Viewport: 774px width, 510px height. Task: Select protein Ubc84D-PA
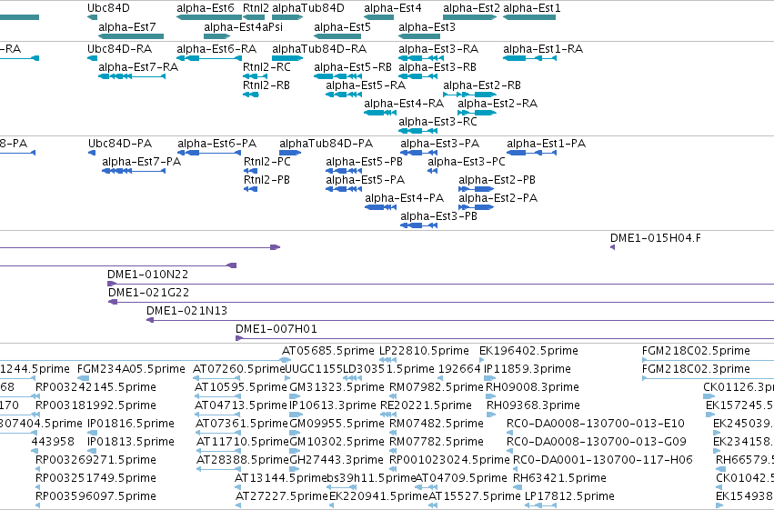[120, 144]
